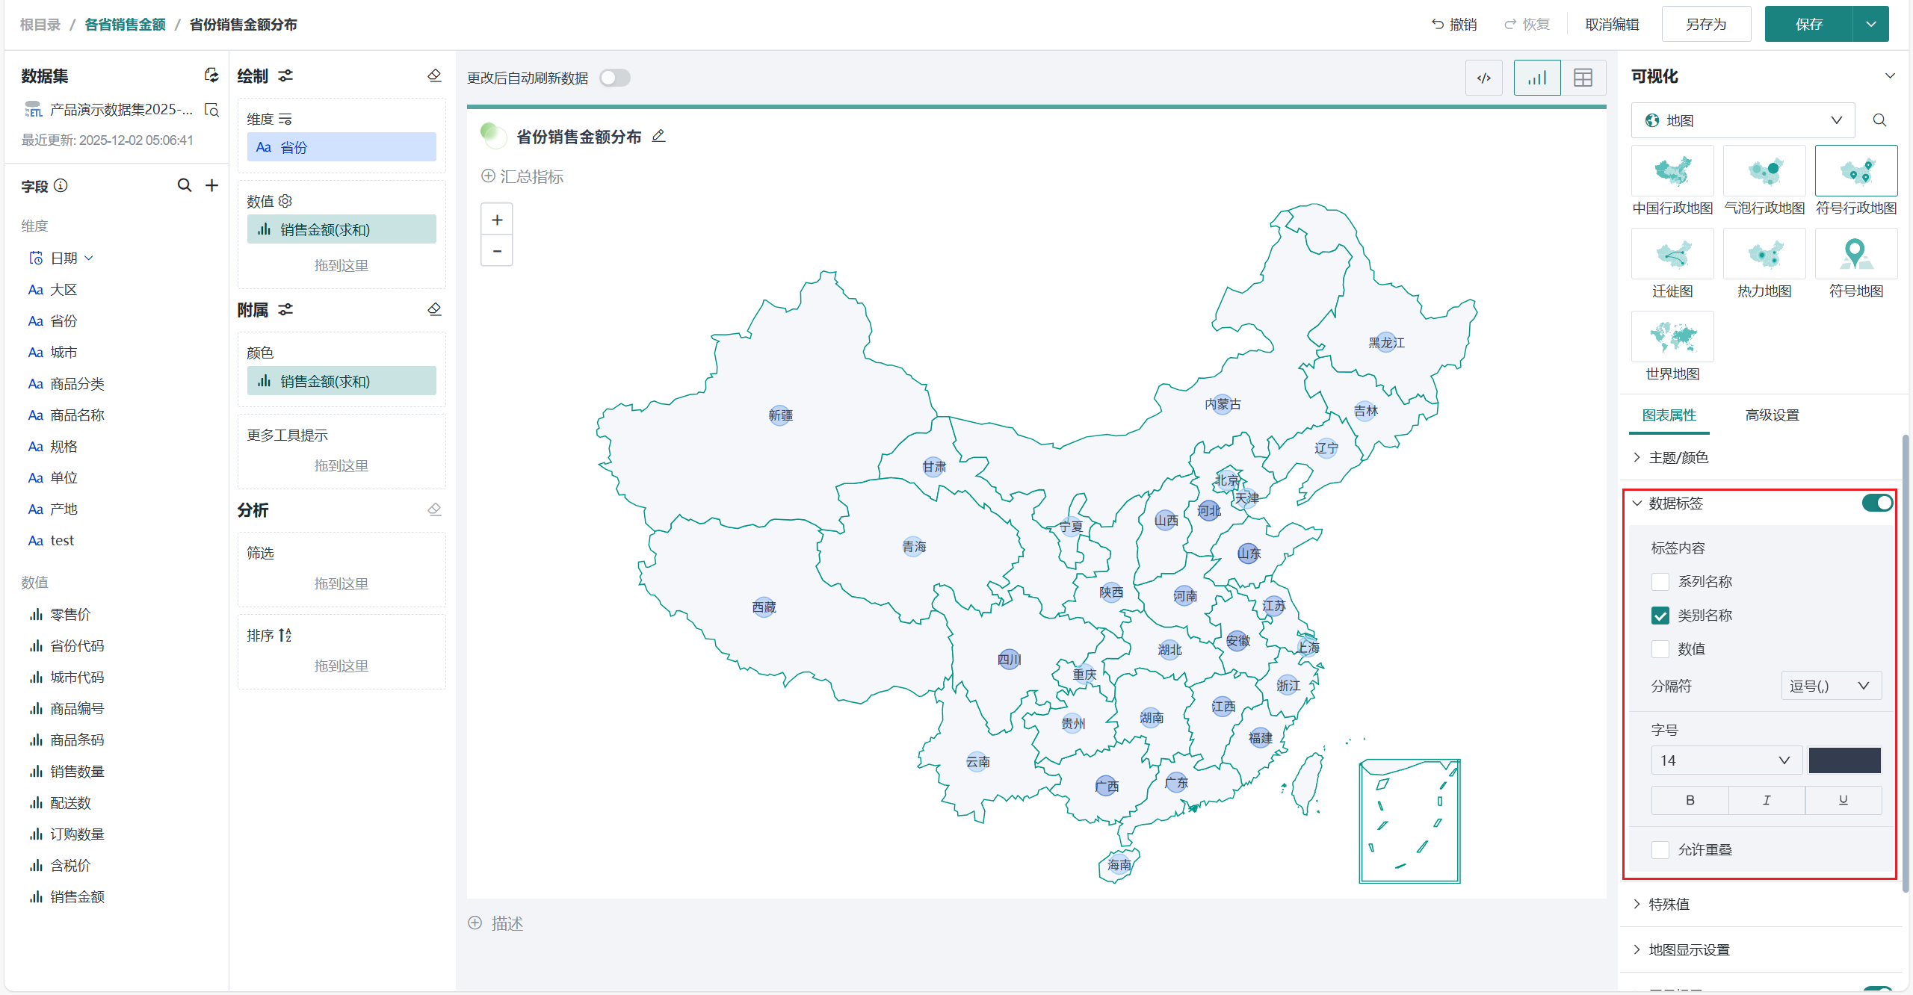Viewport: 1913px width, 995px height.
Task: Click the 另存为 button
Action: pyautogui.click(x=1706, y=24)
